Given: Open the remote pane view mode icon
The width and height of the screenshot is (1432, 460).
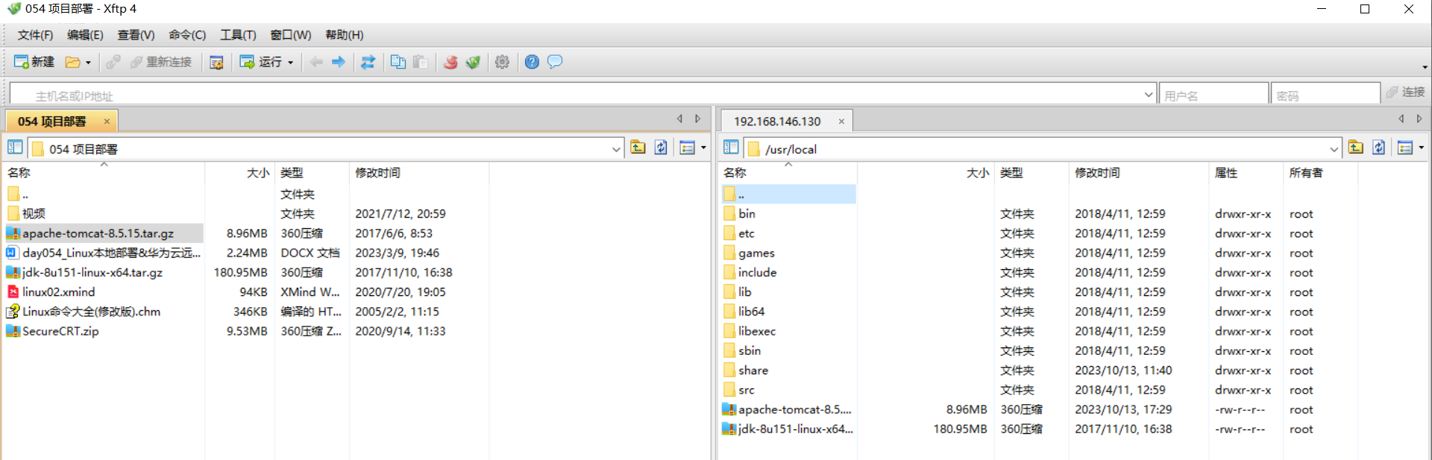Looking at the screenshot, I should 1405,148.
